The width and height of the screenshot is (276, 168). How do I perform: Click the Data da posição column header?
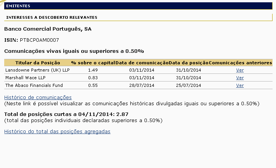189,63
